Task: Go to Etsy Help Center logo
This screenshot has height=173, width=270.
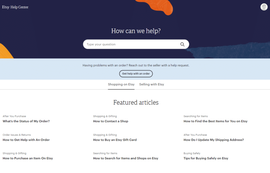Action: (15, 7)
